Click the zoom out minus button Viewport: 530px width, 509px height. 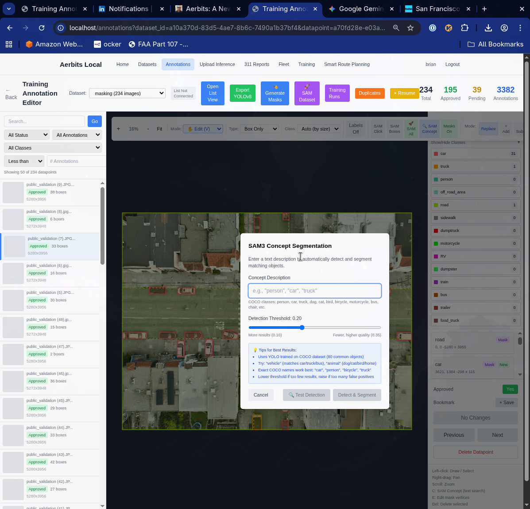(148, 129)
